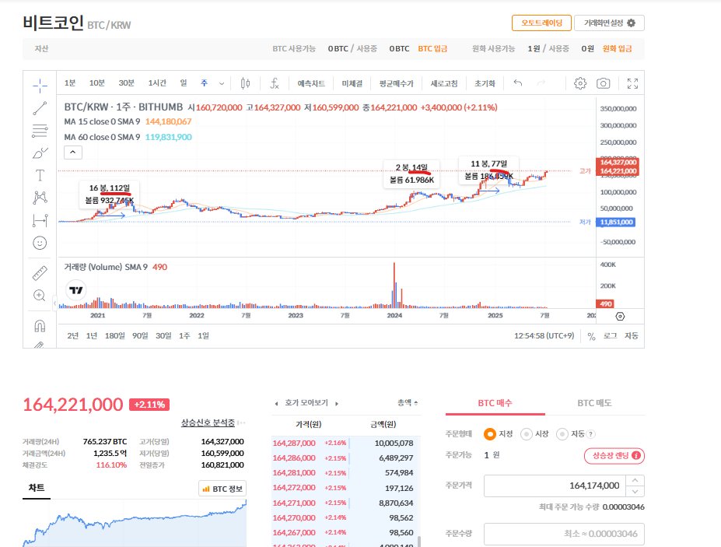Click the 원화 입금 link

pyautogui.click(x=617, y=49)
